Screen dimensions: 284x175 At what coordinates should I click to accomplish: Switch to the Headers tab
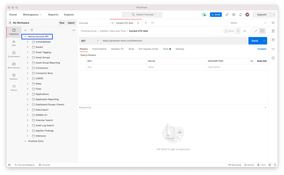coord(117,49)
